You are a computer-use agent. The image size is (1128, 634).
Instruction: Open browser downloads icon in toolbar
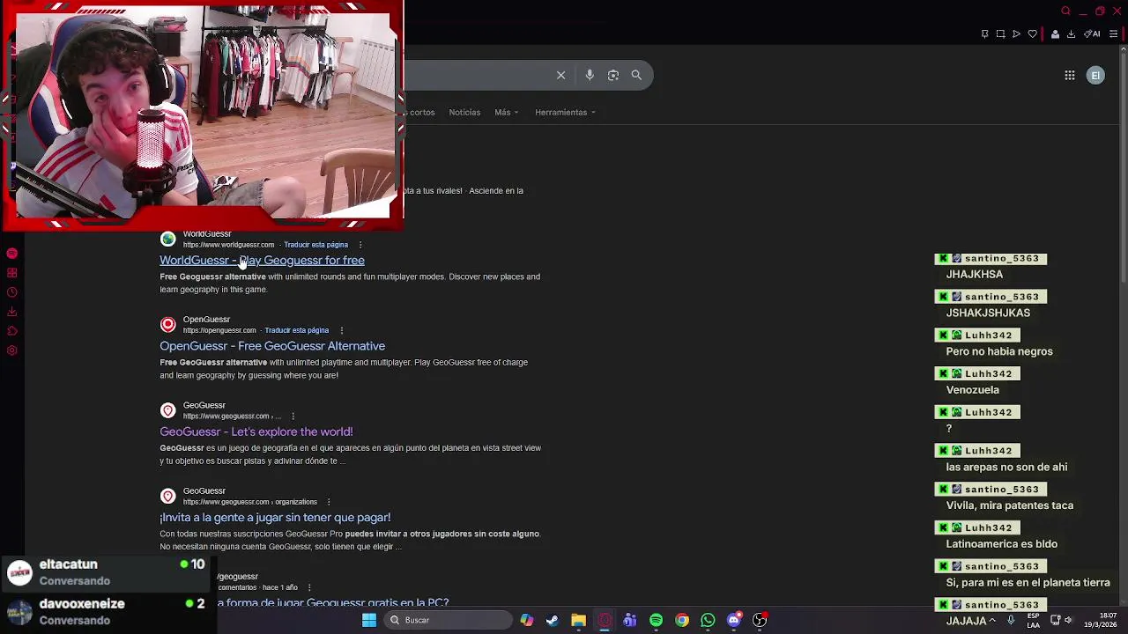point(1071,34)
